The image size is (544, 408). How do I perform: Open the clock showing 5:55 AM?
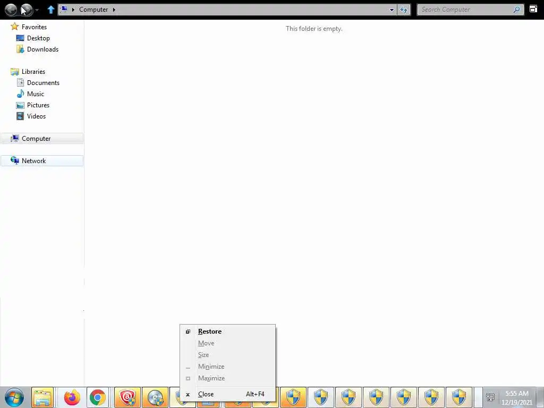point(516,398)
